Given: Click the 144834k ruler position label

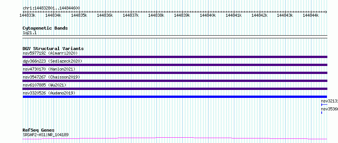Looking at the screenshot, I should pyautogui.click(x=53, y=15).
